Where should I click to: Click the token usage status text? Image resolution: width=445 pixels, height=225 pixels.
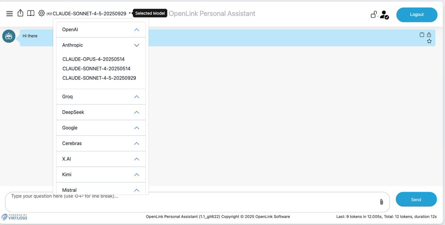(386, 216)
